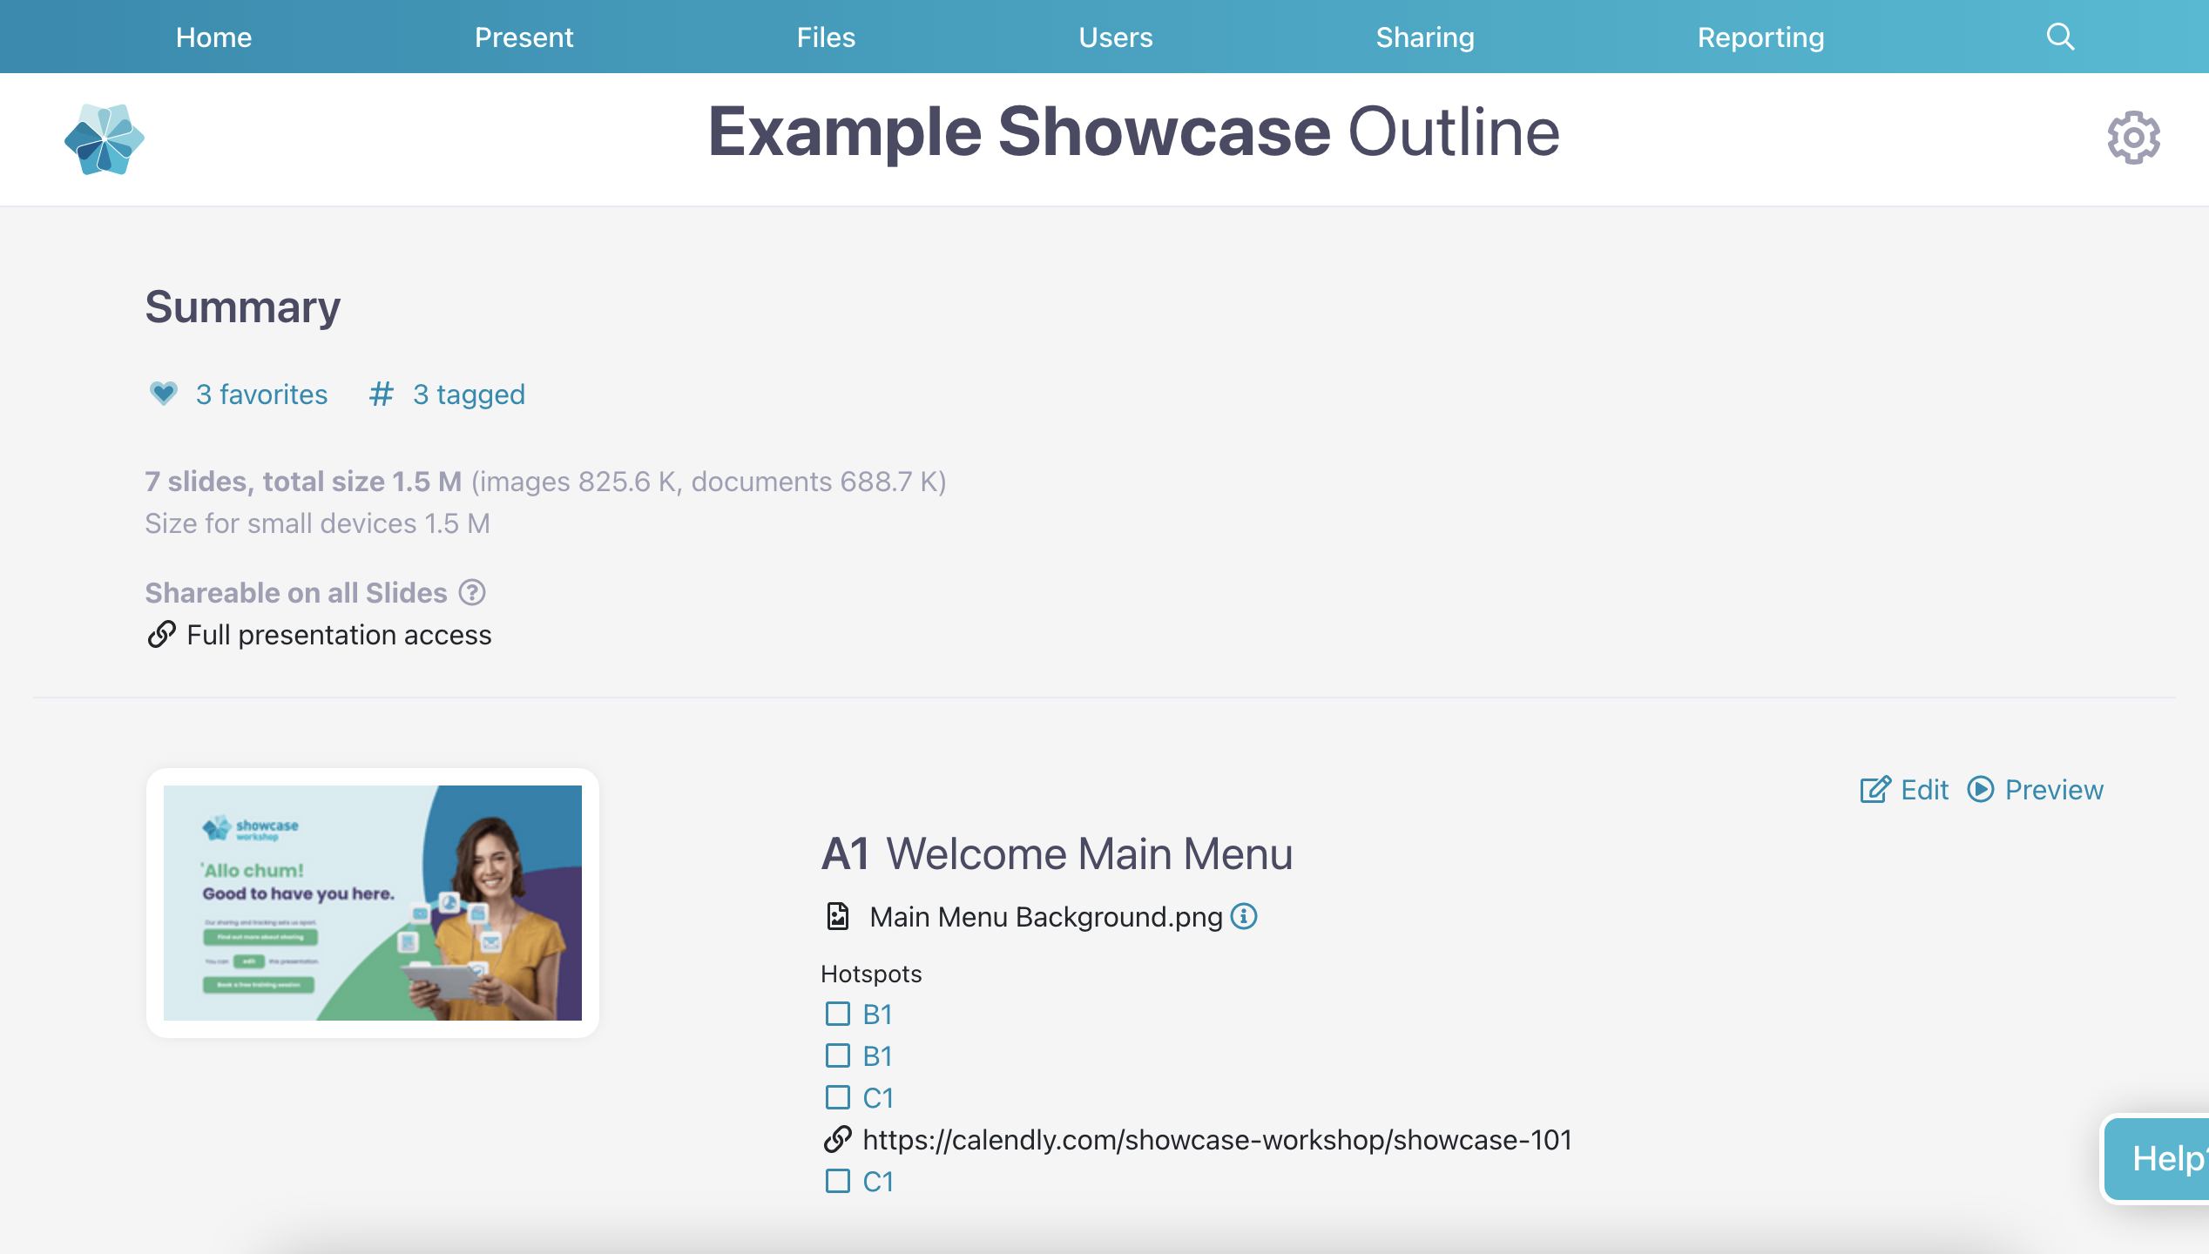Click the Preview play icon
The width and height of the screenshot is (2209, 1254).
click(1981, 789)
